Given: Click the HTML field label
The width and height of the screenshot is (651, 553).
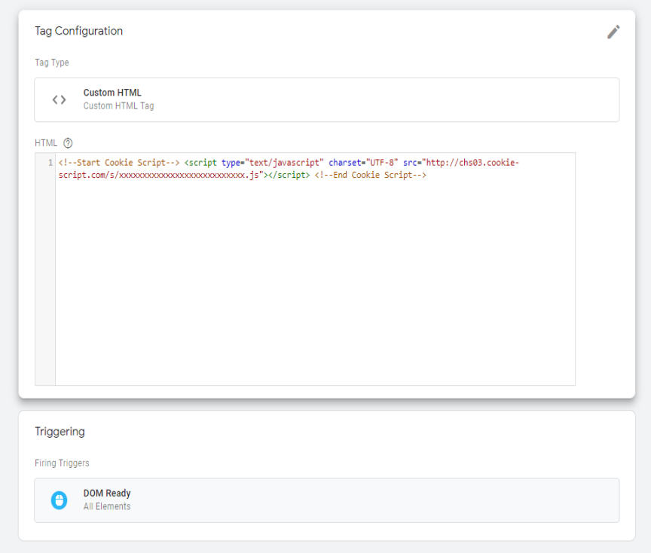Looking at the screenshot, I should pos(46,143).
